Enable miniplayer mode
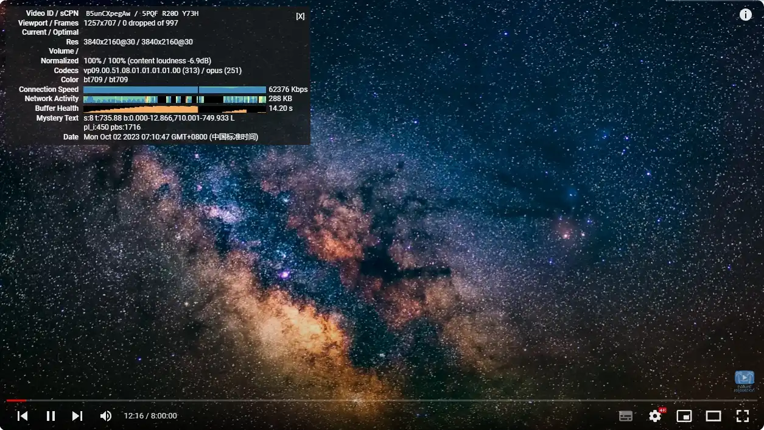Viewport: 764px width, 430px height. (x=684, y=416)
